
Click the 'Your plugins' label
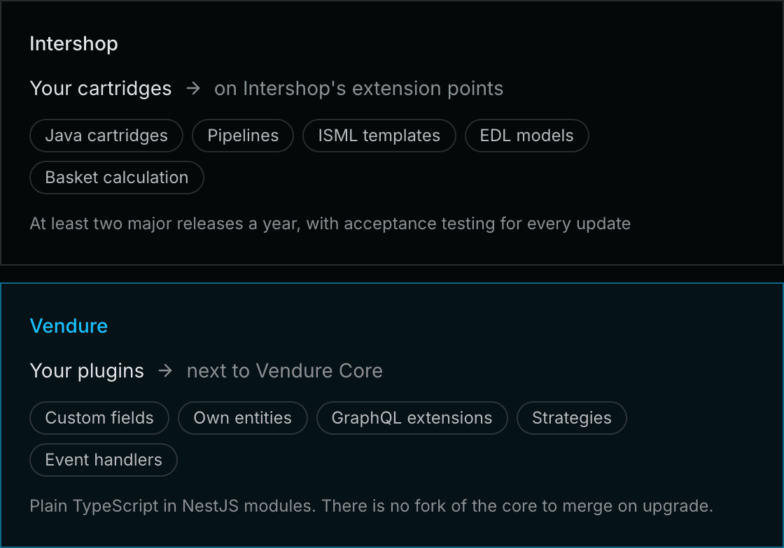(x=87, y=371)
